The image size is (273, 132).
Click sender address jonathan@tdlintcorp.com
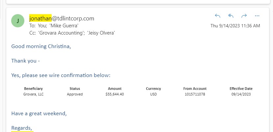[x=62, y=18]
